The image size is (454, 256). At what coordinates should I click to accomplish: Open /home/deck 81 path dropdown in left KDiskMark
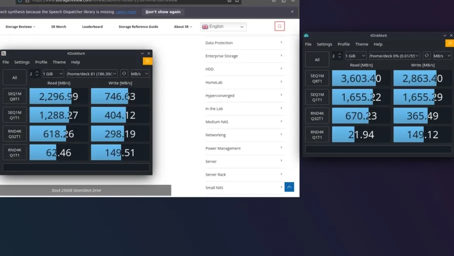coord(92,74)
